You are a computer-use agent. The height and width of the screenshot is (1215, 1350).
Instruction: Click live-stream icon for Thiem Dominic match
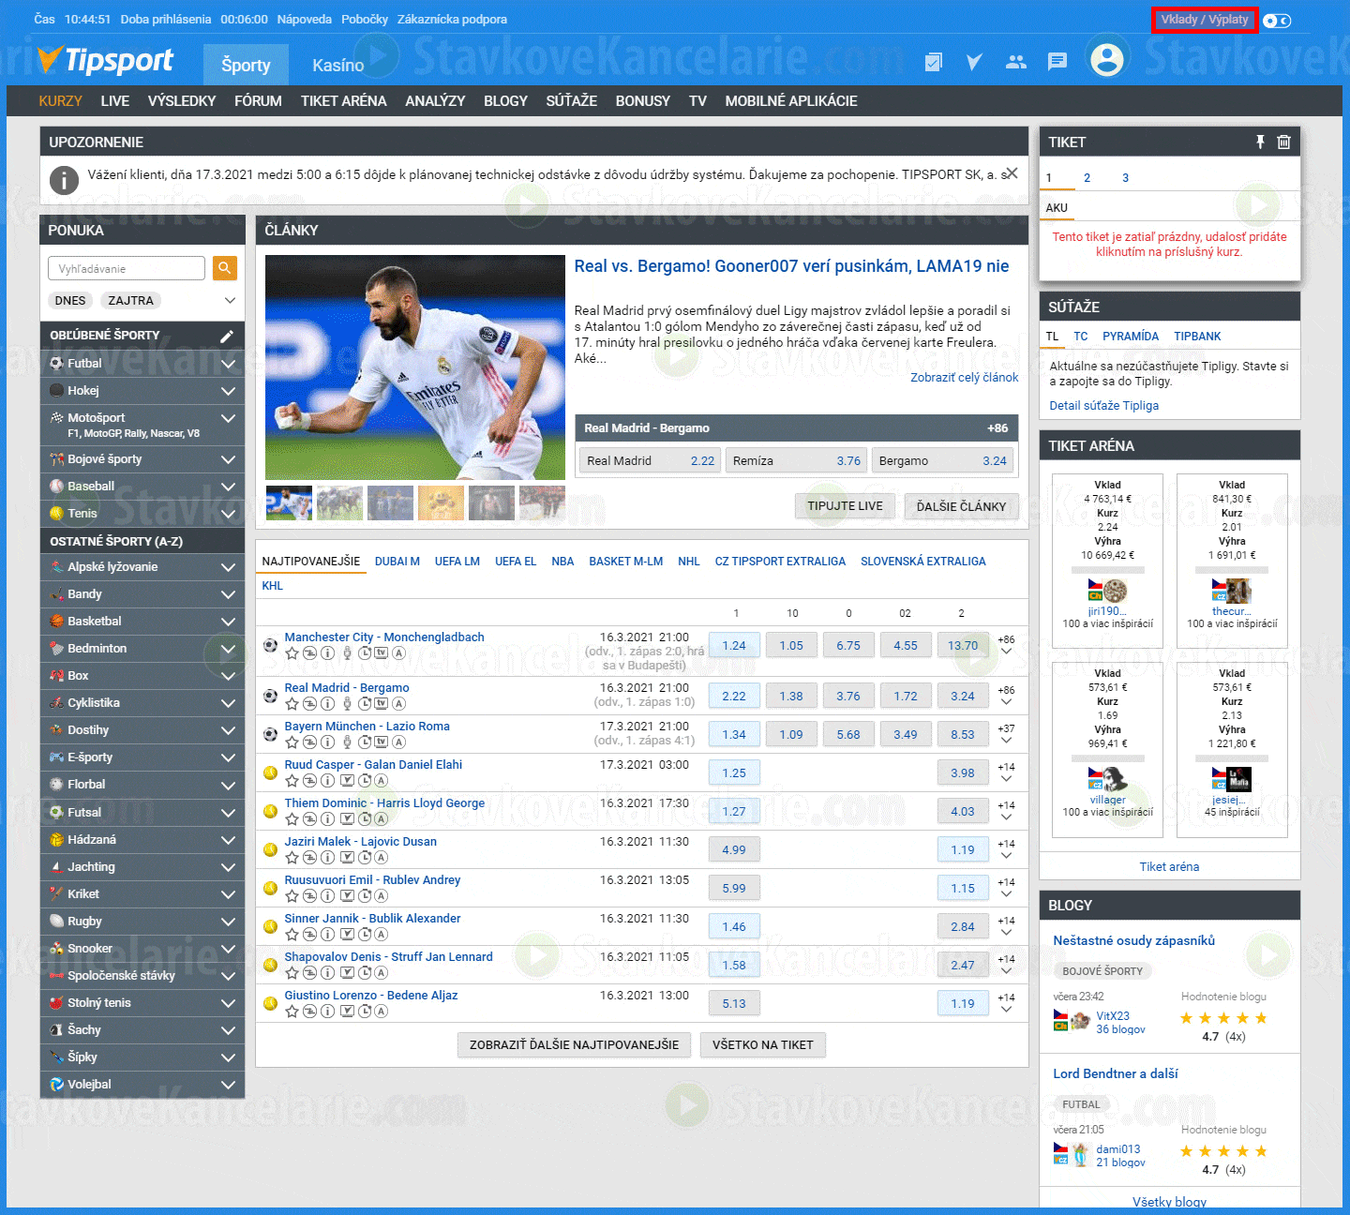click(347, 818)
